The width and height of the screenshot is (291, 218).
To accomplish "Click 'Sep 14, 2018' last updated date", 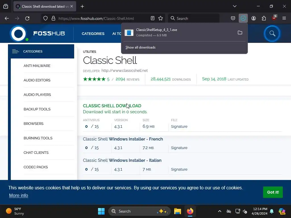I will tap(214, 79).
